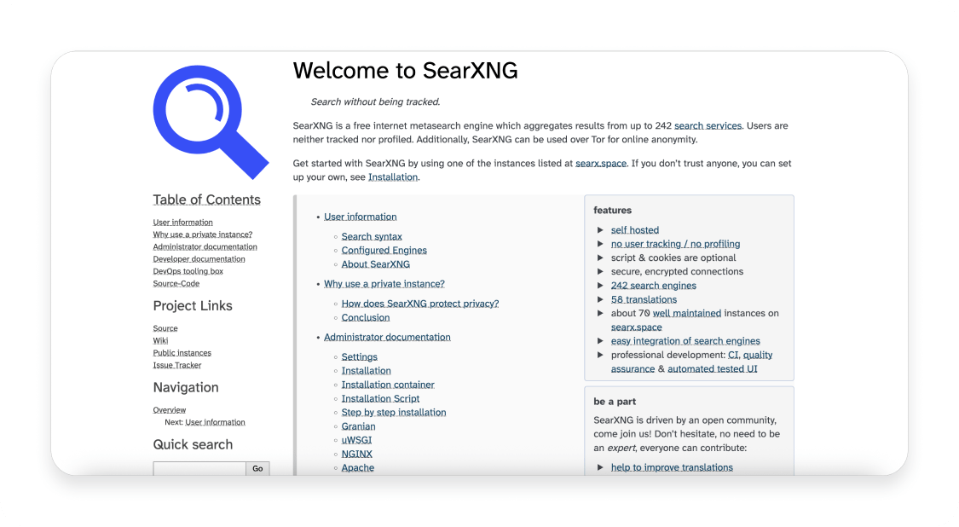Follow the "searx.space" link in the intro
The height and width of the screenshot is (527, 959).
click(601, 163)
